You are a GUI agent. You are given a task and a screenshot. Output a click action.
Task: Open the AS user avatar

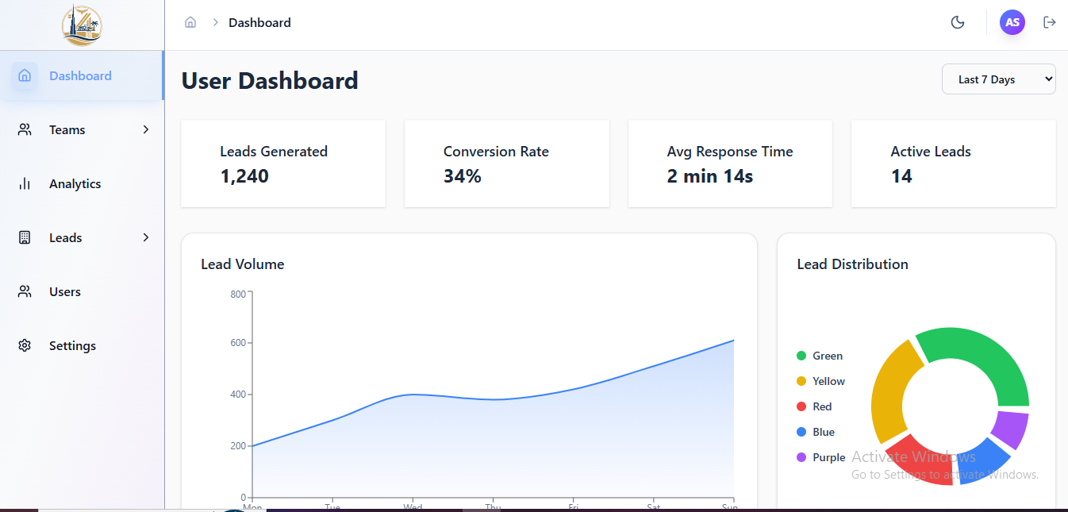(1012, 22)
